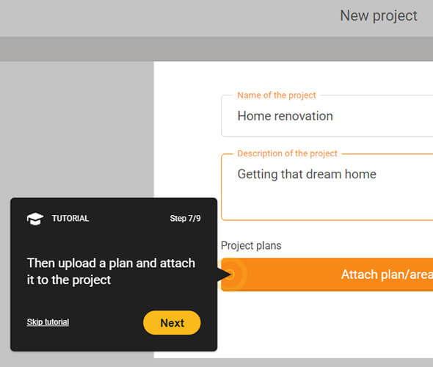This screenshot has height=367, width=433.
Task: Click the TUTORIAL heading label
Action: [x=70, y=219]
